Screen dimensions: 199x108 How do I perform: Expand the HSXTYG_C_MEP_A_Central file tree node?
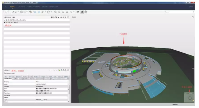point(5,20)
